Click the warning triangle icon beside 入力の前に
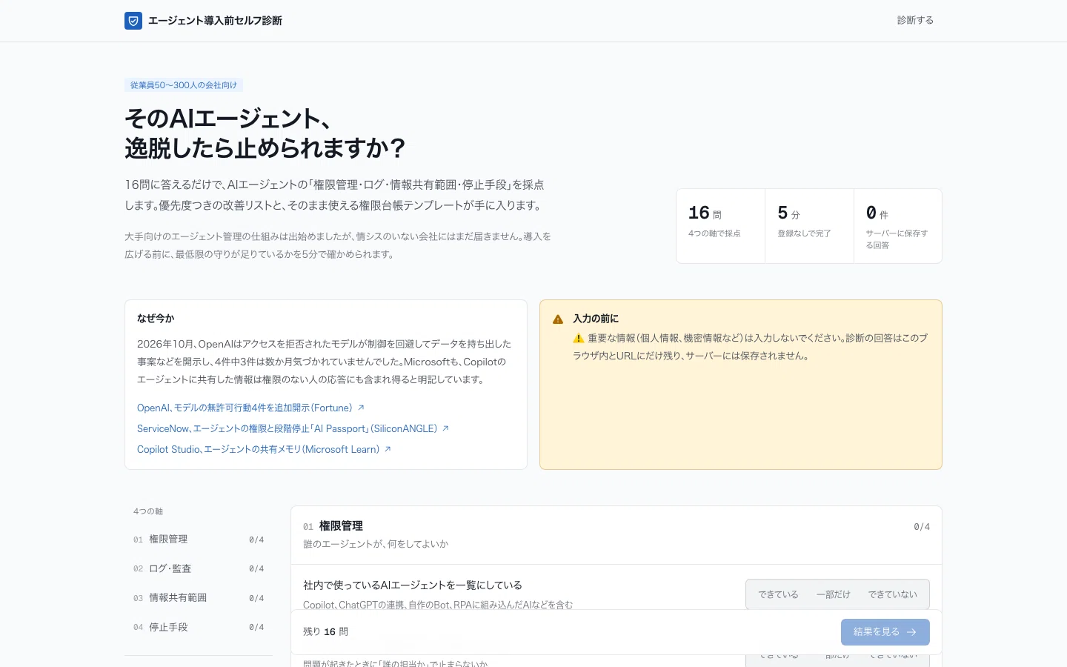This screenshot has height=667, width=1067. (x=558, y=319)
